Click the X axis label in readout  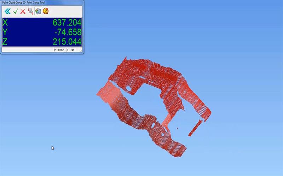[5, 23]
